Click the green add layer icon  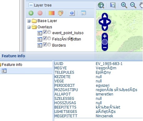(31, 13)
